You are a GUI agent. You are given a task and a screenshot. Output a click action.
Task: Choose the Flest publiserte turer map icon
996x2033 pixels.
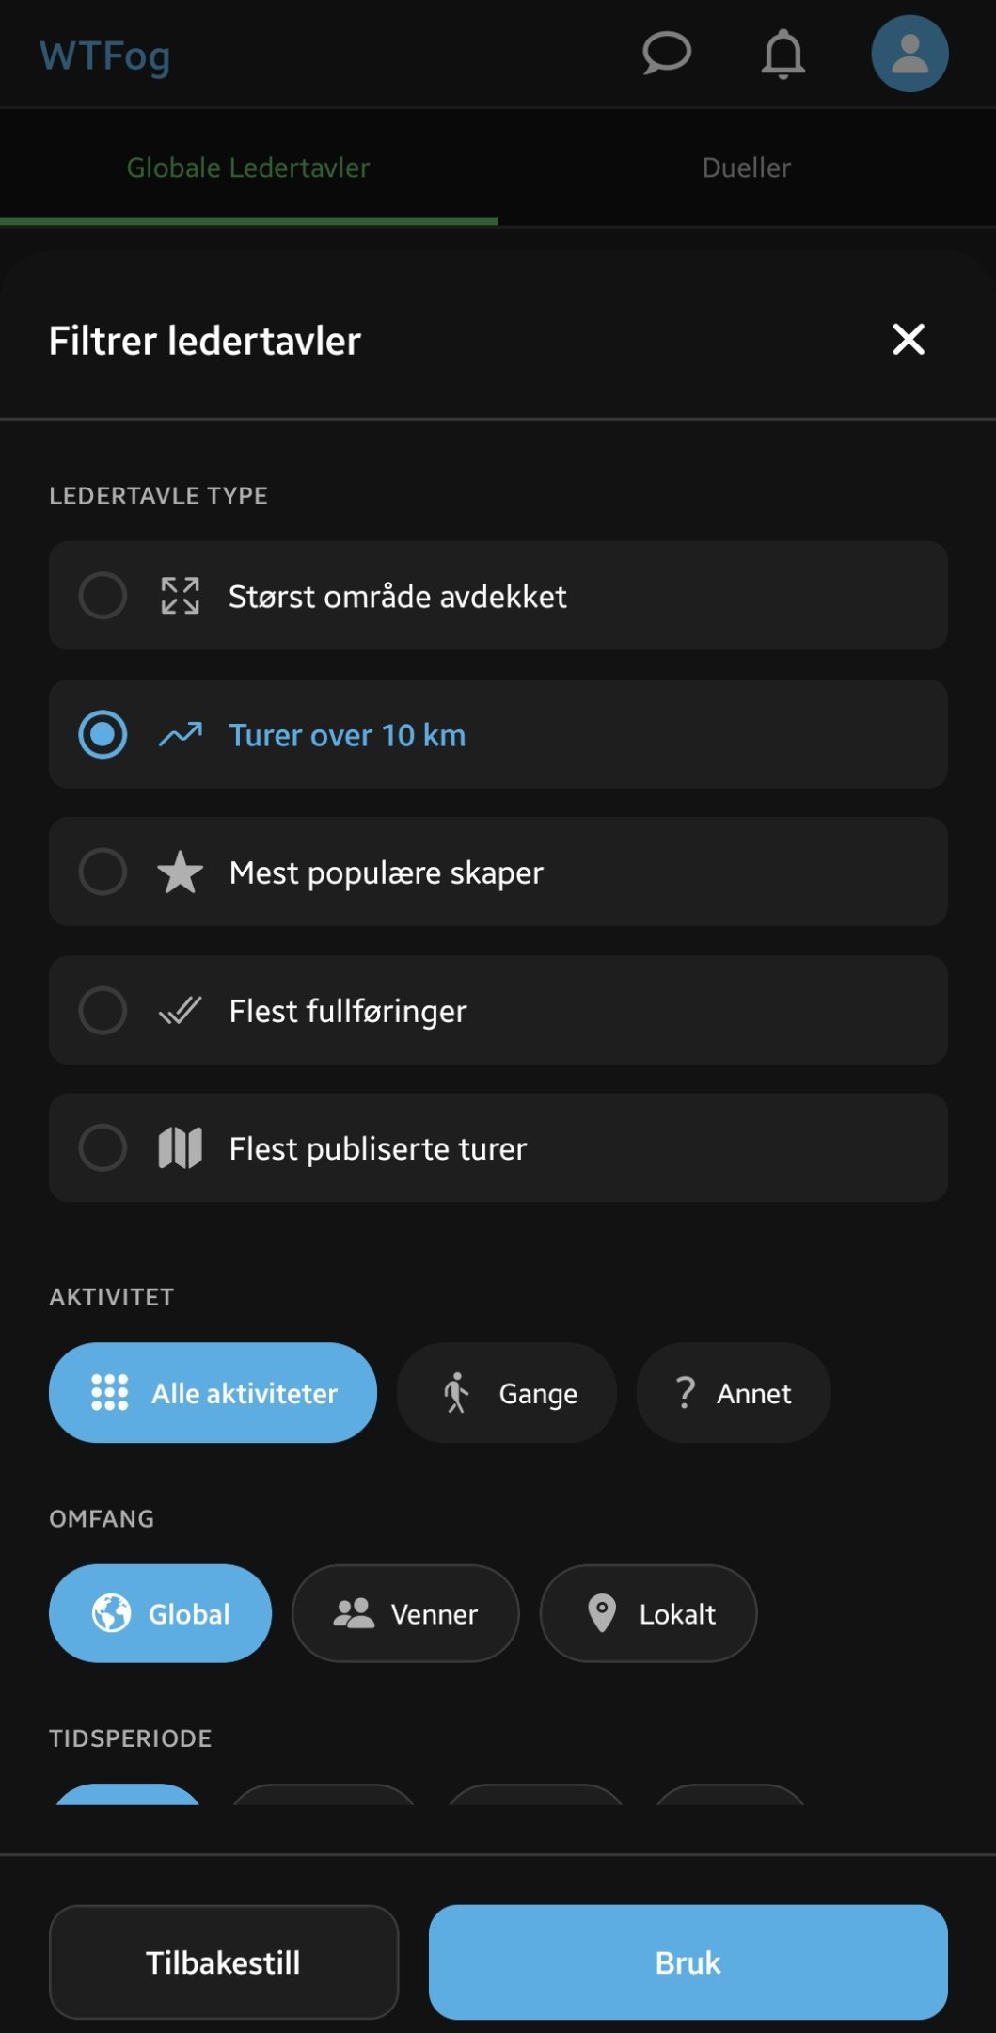point(180,1148)
